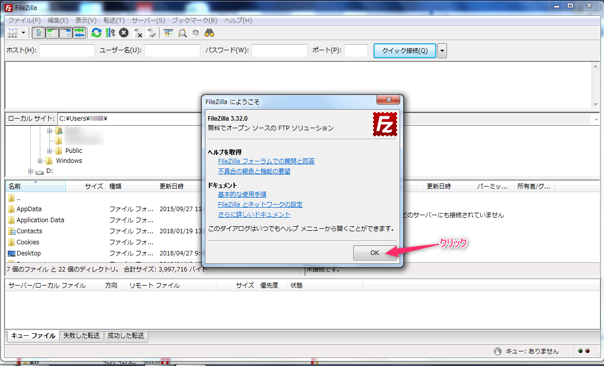Viewport: 604px width, 366px height.
Task: Switch to the 成功した転送 tab
Action: (126, 336)
